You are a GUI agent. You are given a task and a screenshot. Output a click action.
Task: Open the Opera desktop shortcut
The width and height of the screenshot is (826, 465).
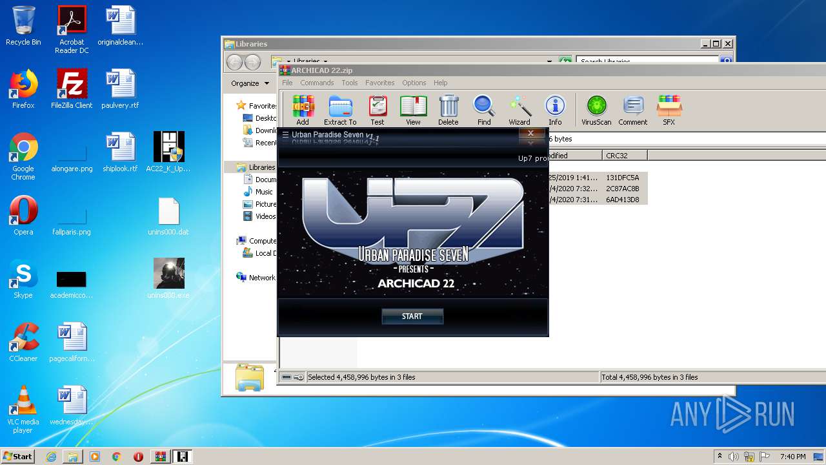23,216
